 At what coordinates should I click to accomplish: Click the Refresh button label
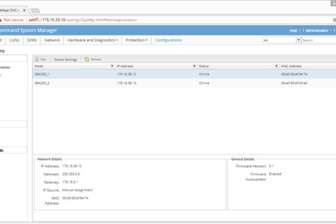(96, 59)
